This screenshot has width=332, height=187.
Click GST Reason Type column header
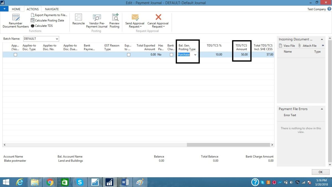(x=112, y=47)
